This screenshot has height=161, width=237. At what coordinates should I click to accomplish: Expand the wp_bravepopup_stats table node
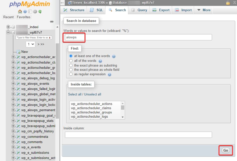[13, 121]
